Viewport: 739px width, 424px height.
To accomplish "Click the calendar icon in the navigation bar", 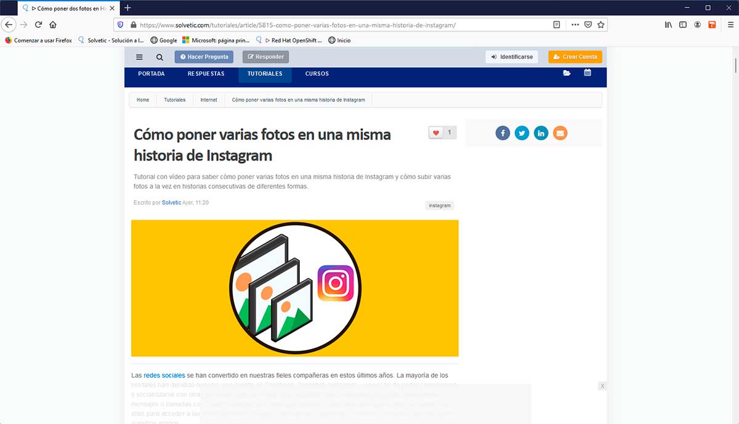I will click(588, 73).
